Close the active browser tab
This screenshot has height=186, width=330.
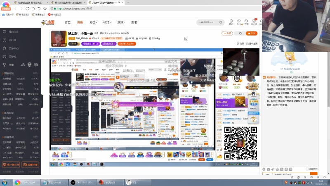122,2
